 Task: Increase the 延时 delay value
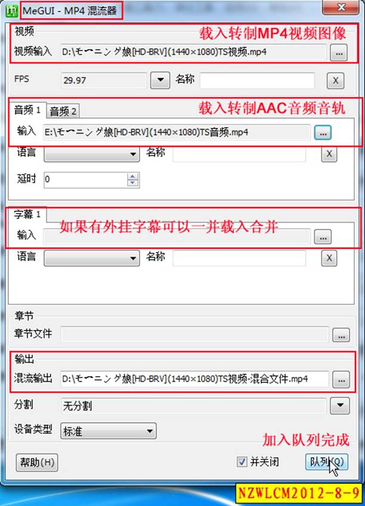pos(133,176)
